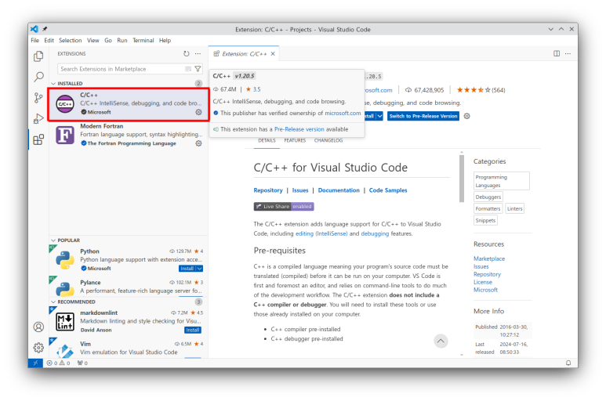606x401 pixels.
Task: Open the Pre-Release version link in tooltip
Action: pos(299,129)
